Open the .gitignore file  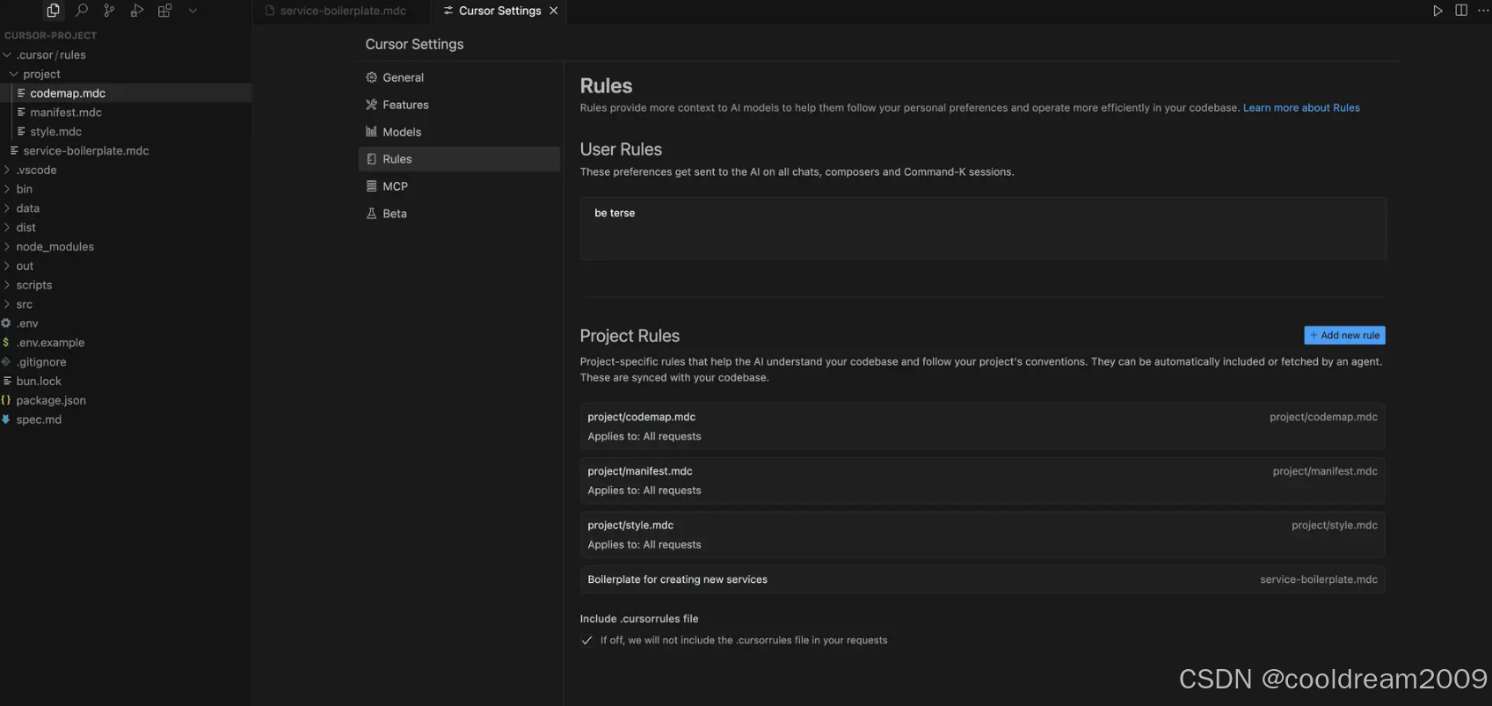pos(126,362)
